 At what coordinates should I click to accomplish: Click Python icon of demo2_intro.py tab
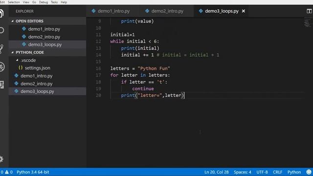(147, 11)
